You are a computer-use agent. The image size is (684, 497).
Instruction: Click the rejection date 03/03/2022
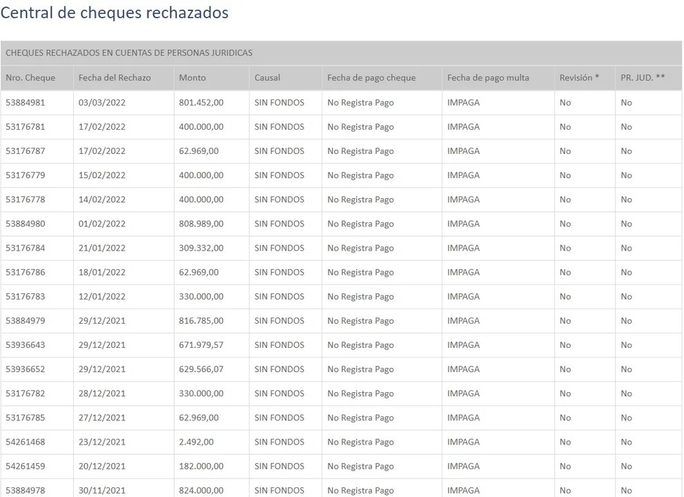(x=102, y=103)
